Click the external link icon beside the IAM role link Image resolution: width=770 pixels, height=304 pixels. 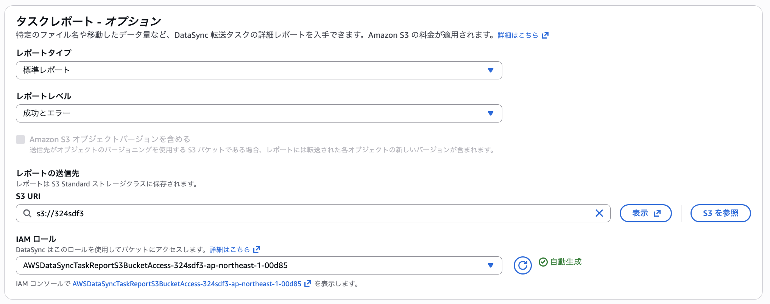308,284
